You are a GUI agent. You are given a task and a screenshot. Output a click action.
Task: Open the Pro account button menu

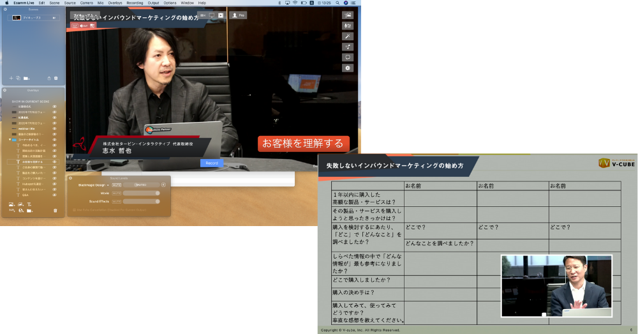tap(238, 15)
